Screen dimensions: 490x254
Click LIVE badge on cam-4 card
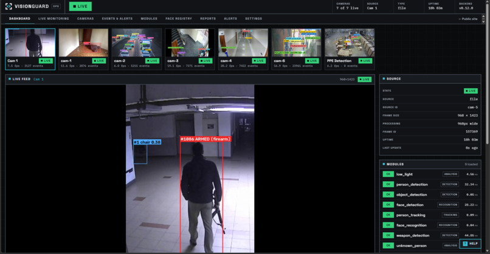click(259, 61)
